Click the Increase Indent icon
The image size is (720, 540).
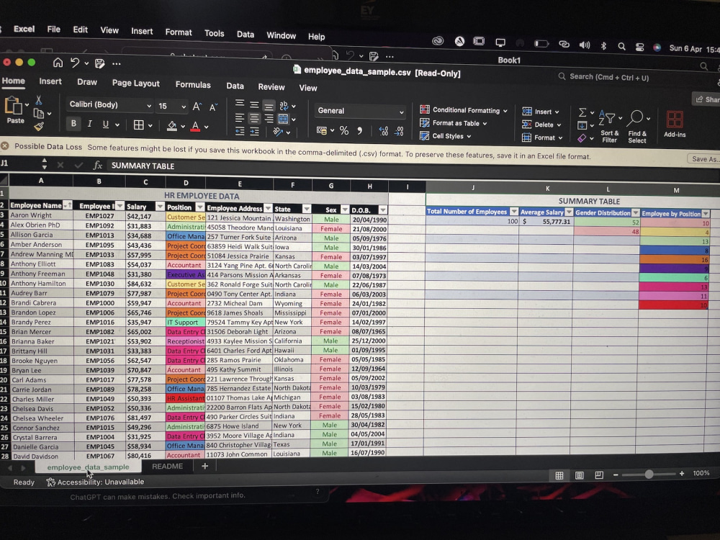(254, 132)
